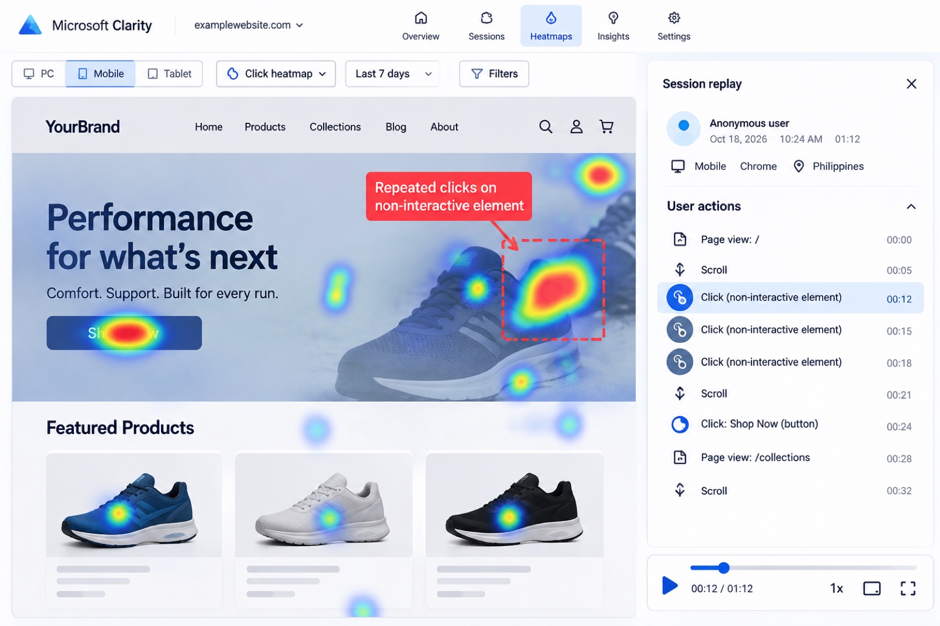This screenshot has width=940, height=626.
Task: Click the Products link in YourBrand nav
Action: click(265, 127)
